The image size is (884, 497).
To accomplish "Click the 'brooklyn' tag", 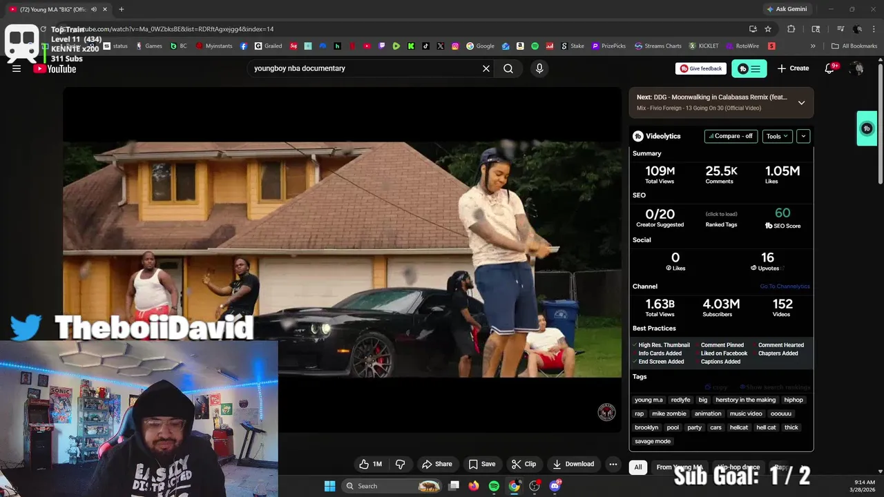I will [646, 427].
